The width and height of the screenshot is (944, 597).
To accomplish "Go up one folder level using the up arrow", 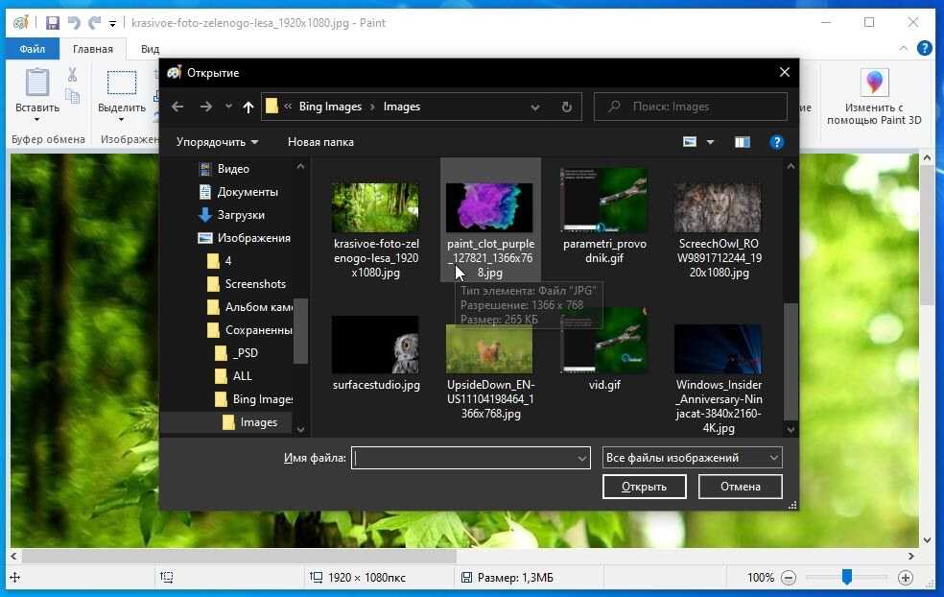I will pyautogui.click(x=248, y=107).
